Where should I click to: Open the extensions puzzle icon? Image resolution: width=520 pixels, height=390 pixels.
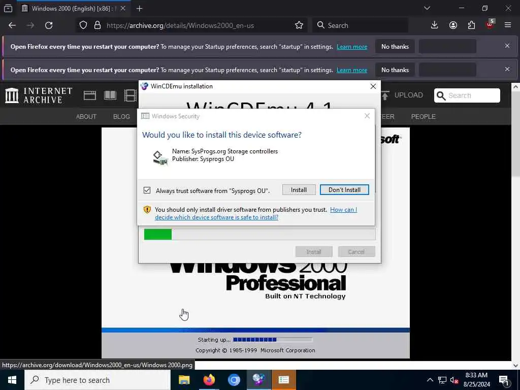pyautogui.click(x=471, y=25)
